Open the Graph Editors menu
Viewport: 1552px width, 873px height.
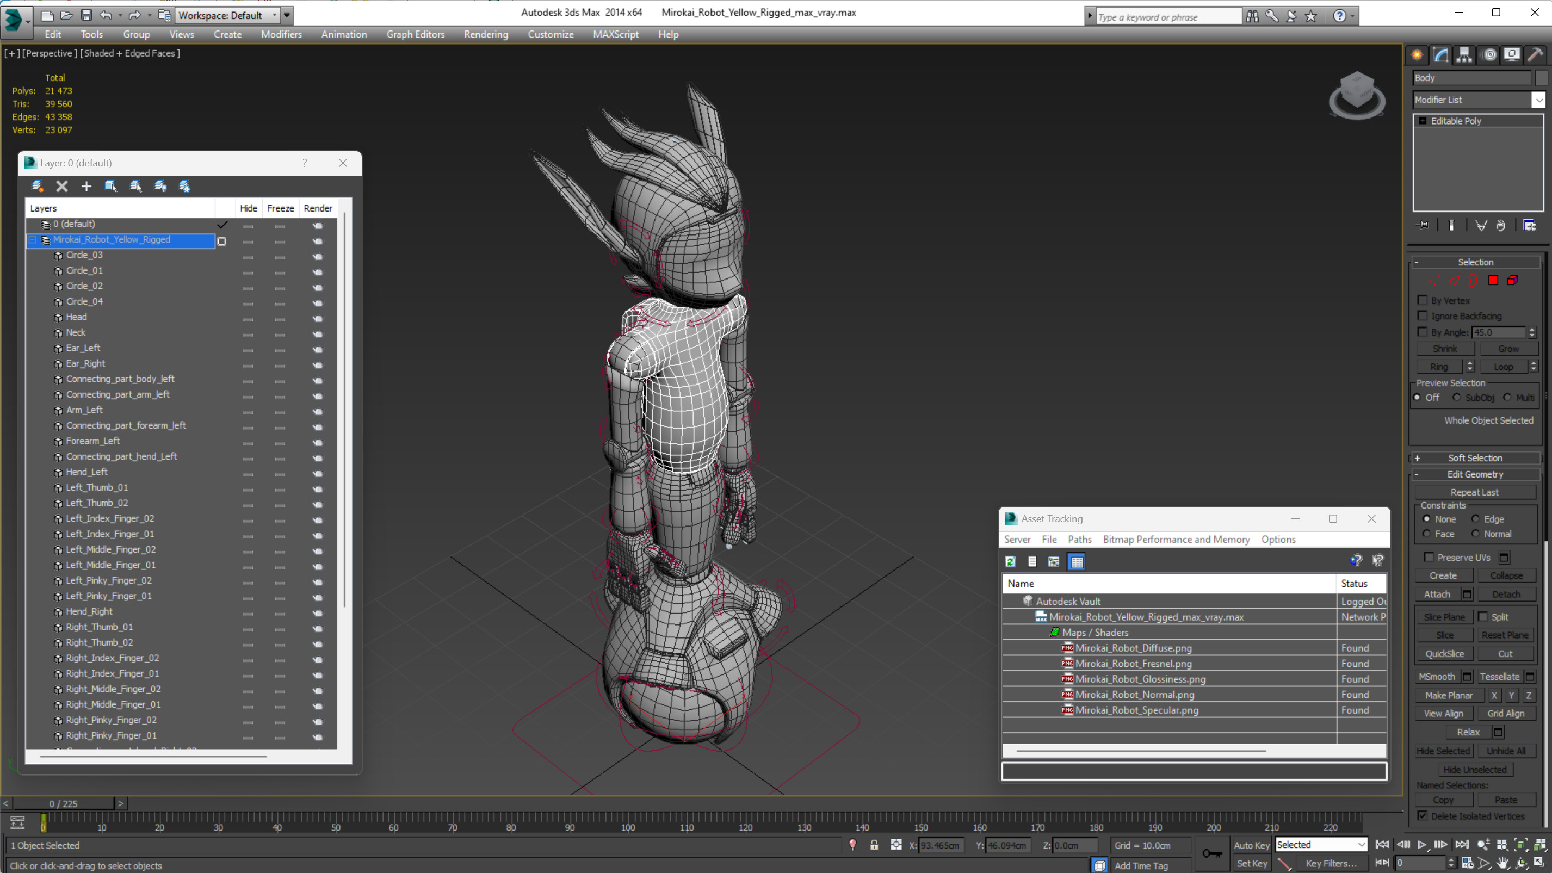416,34
